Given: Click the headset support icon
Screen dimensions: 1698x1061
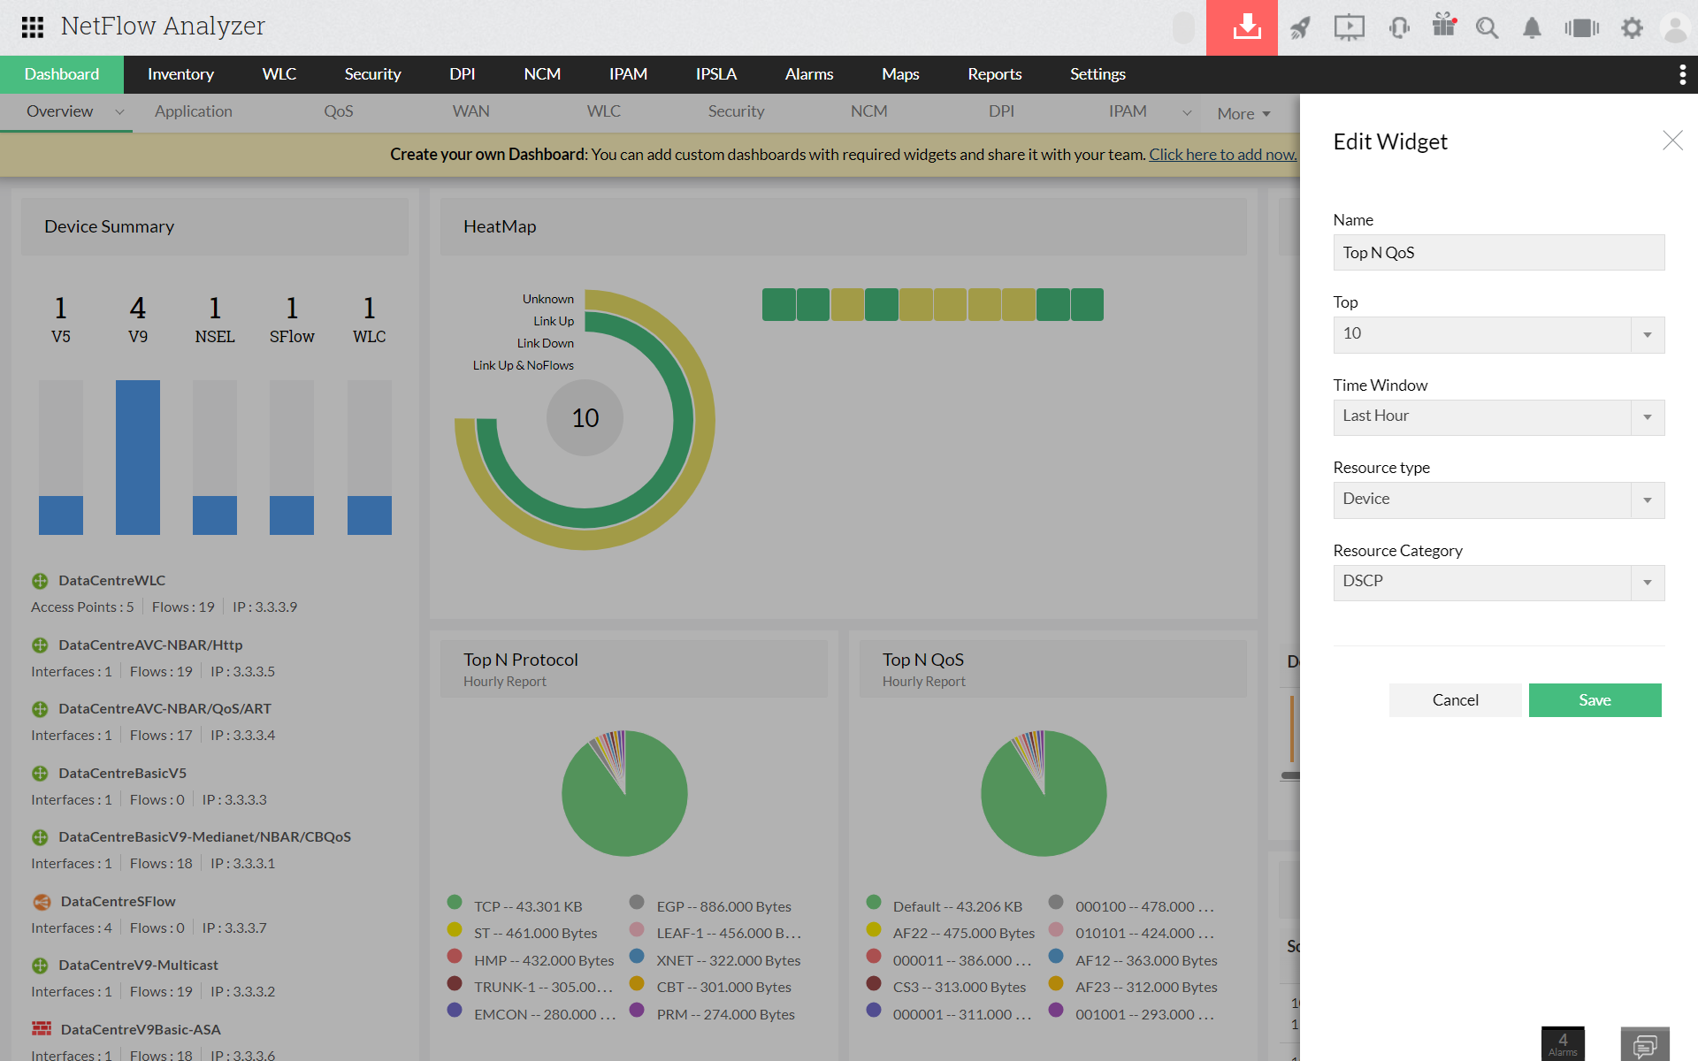Looking at the screenshot, I should [x=1398, y=27].
